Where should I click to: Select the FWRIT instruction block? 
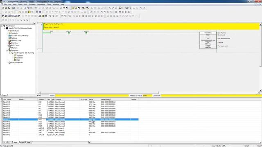208,40
